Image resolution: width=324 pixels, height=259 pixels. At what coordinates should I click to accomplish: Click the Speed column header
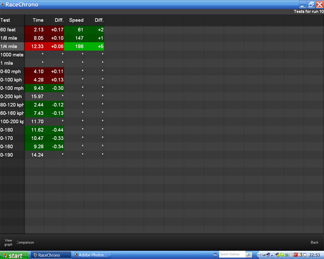(x=76, y=20)
